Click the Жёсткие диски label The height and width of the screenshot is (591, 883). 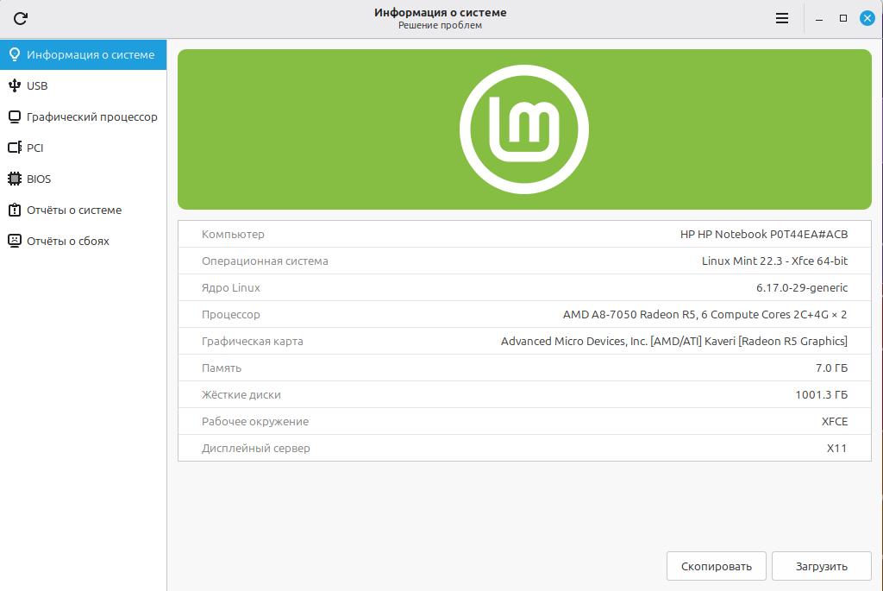pos(241,394)
